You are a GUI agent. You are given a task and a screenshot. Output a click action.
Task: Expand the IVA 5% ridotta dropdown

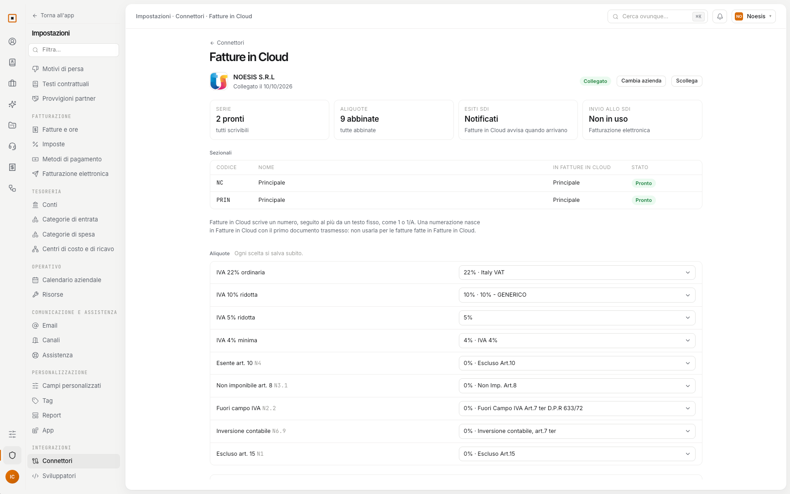[577, 318]
